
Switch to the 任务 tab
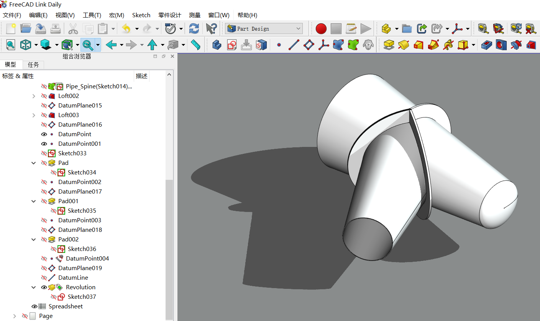click(34, 65)
